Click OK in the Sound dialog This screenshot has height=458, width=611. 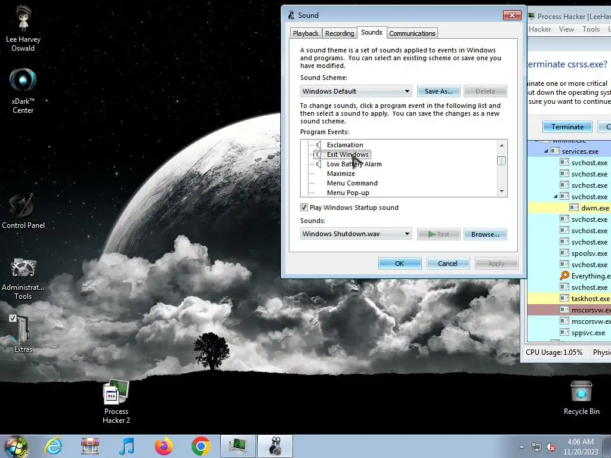pos(399,263)
